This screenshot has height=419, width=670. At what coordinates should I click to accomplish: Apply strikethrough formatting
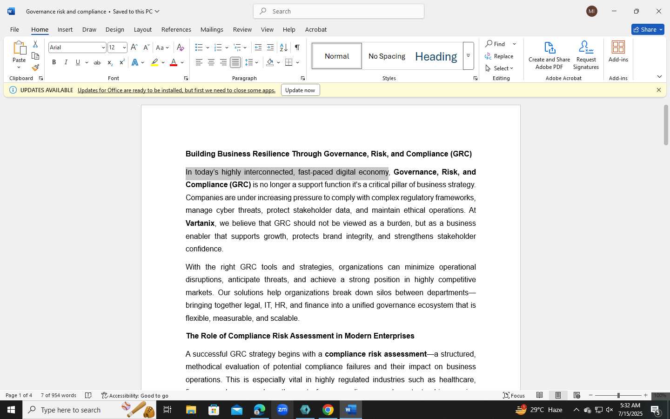pyautogui.click(x=97, y=62)
